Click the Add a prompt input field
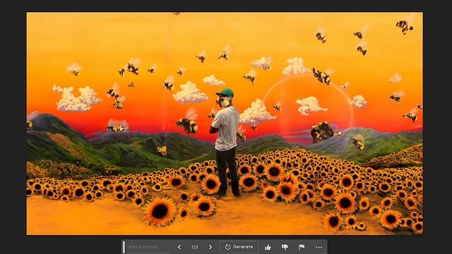Image resolution: width=452 pixels, height=254 pixels. [x=149, y=247]
